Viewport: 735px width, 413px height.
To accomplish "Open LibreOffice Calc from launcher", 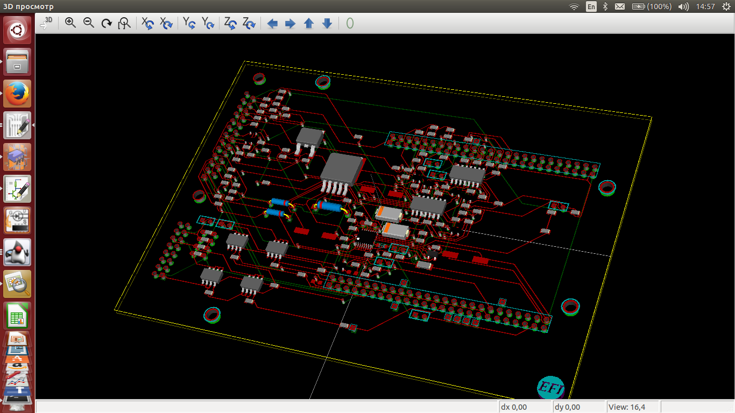I will [18, 316].
